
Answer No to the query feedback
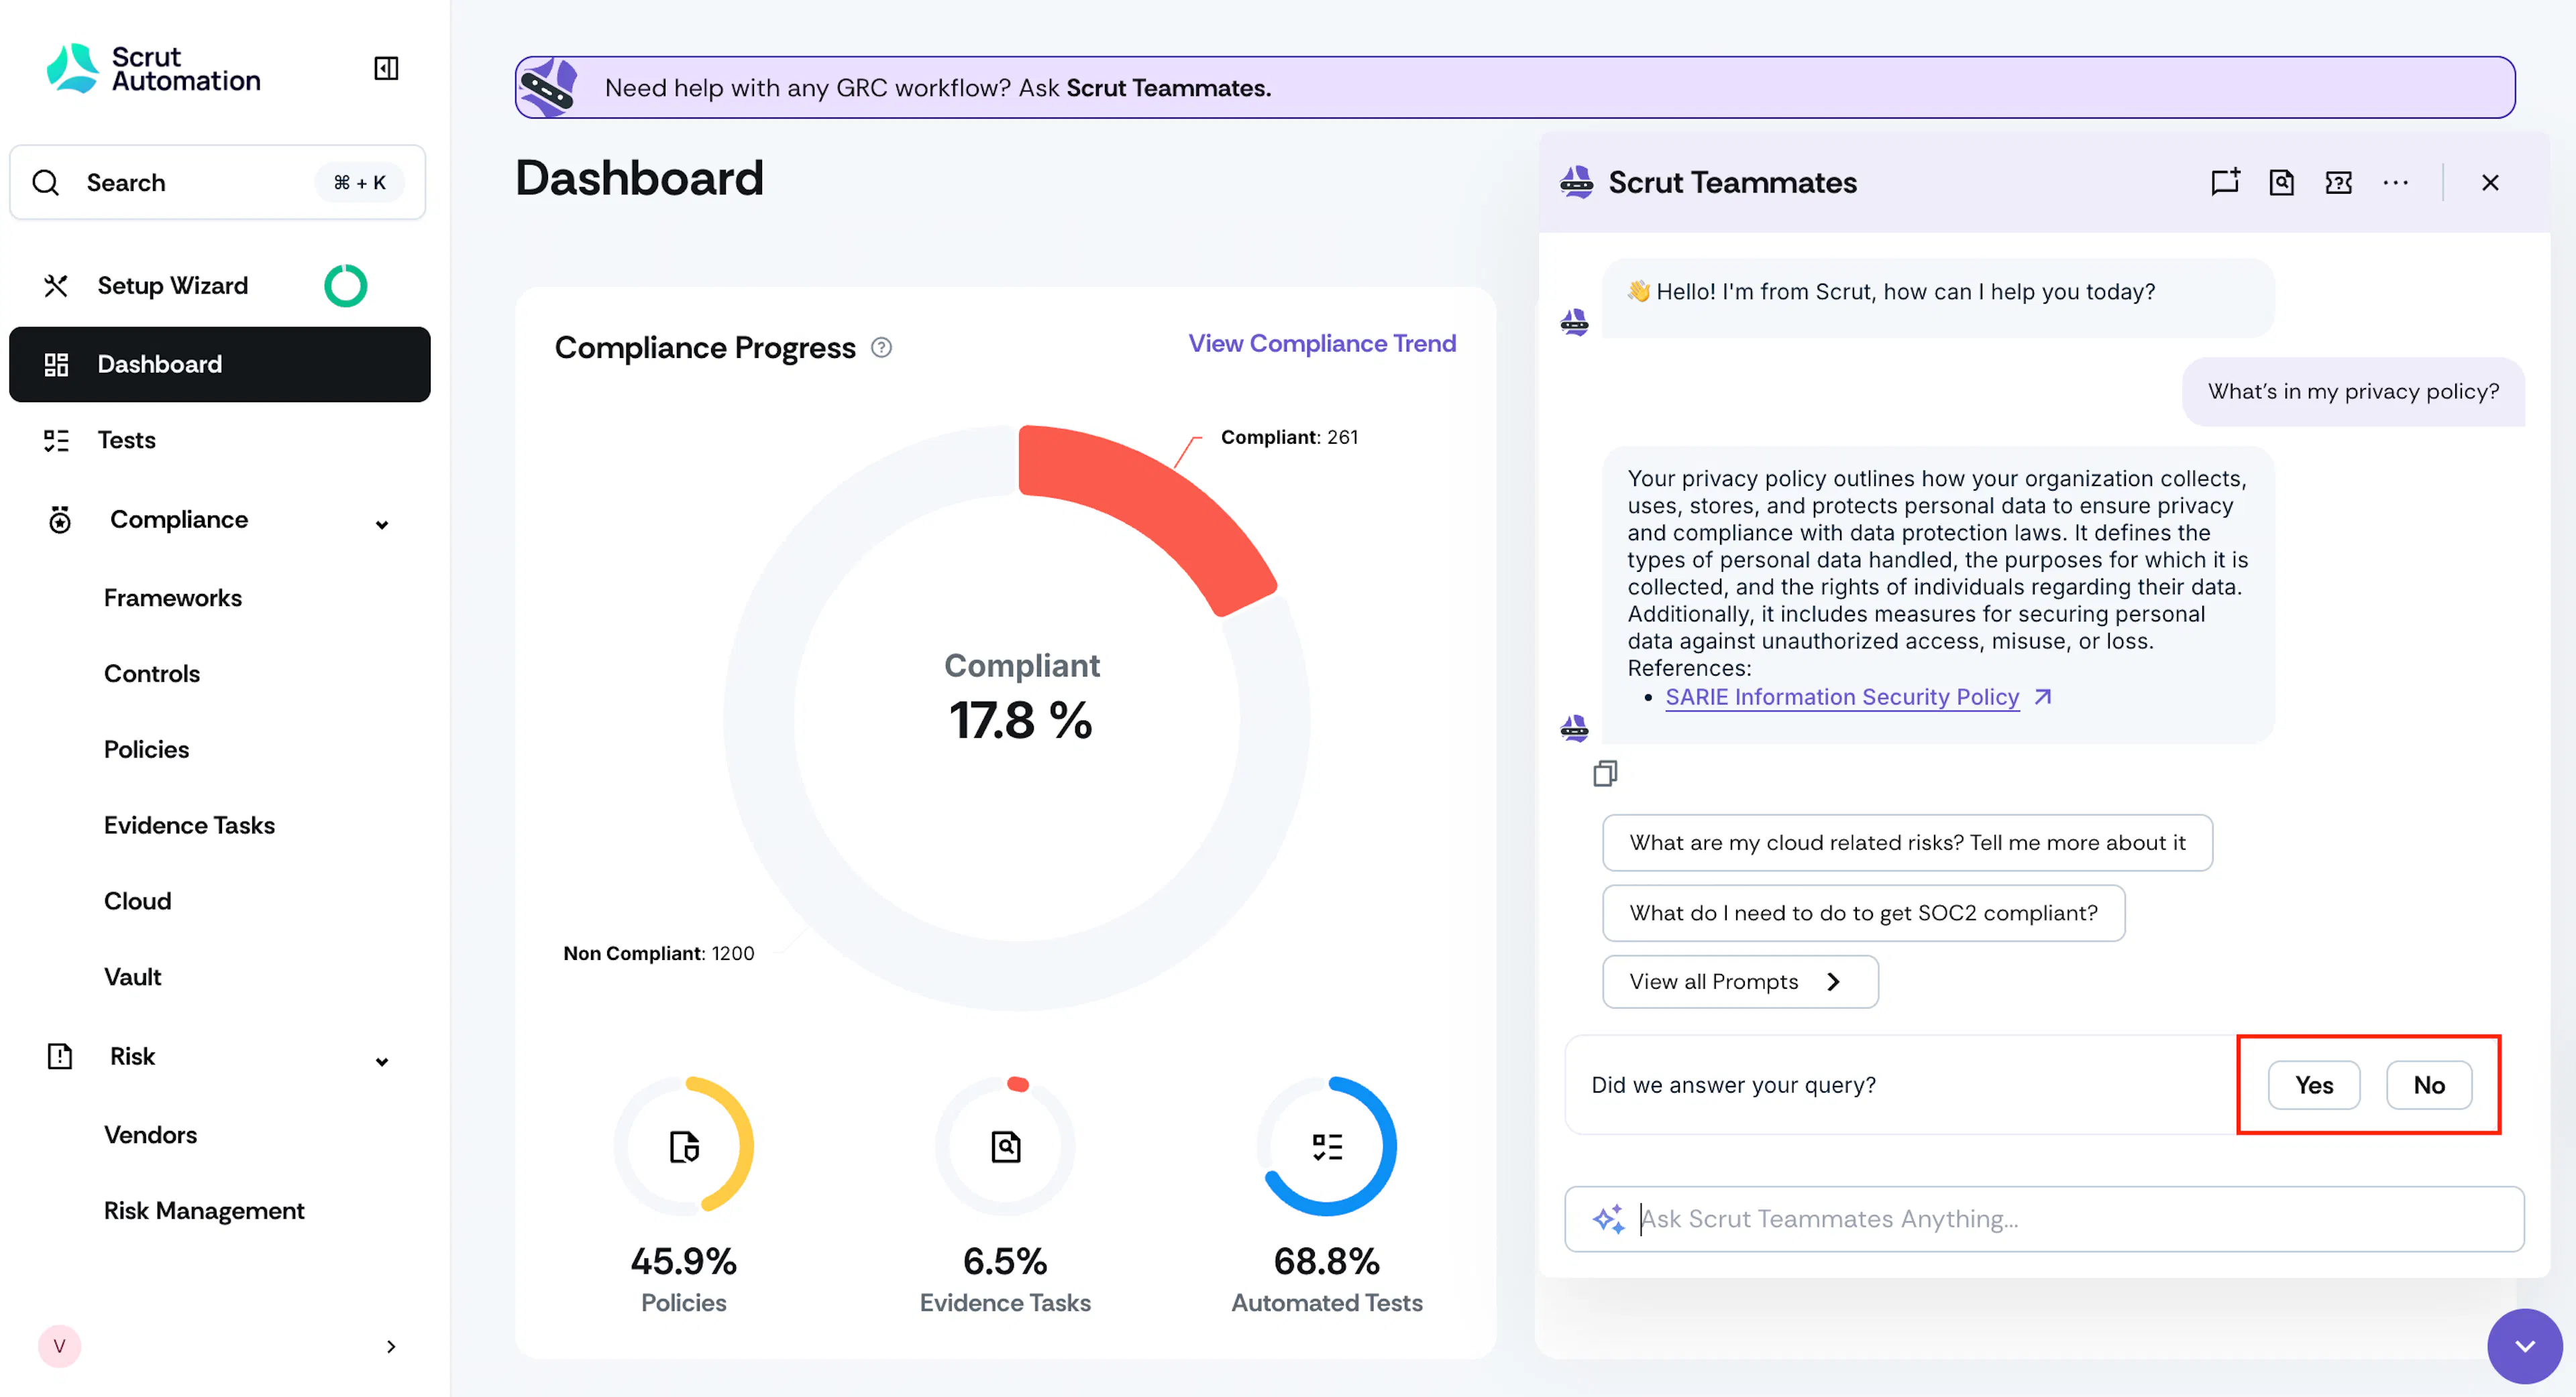coord(2428,1085)
